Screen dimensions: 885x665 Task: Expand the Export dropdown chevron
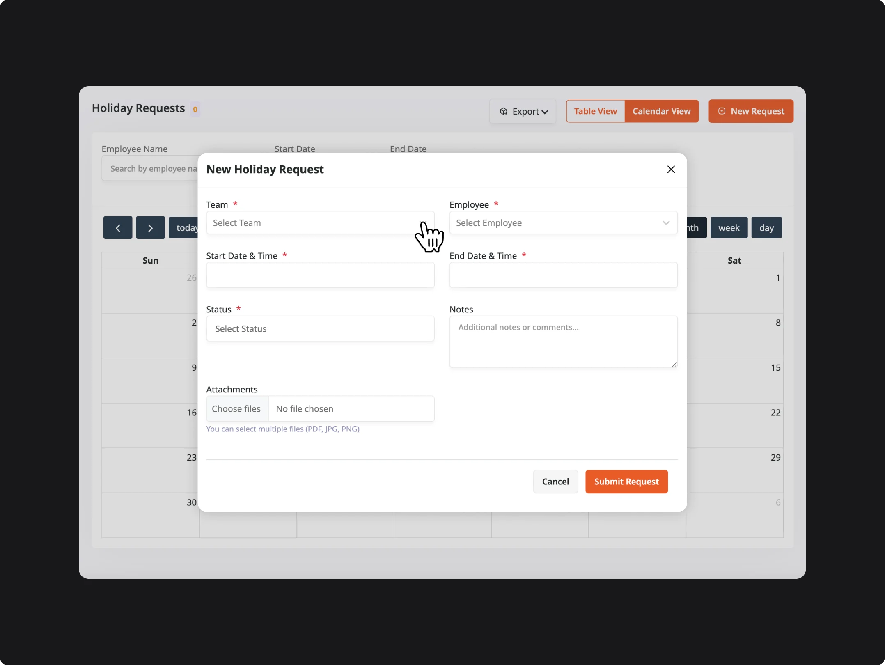545,112
